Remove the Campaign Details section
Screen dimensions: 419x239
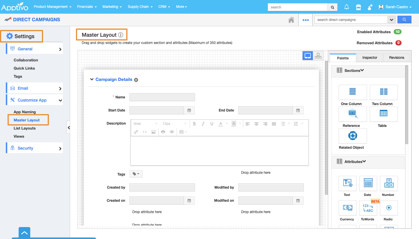pyautogui.click(x=136, y=80)
